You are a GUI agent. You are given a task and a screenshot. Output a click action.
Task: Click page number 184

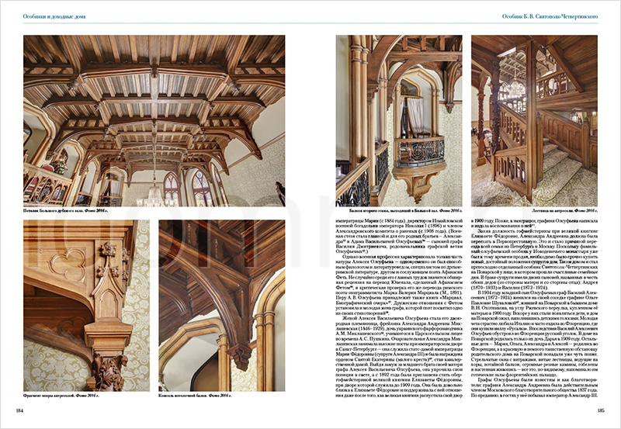19,410
